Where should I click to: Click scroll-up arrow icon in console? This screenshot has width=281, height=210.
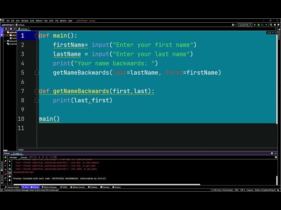pyautogui.click(x=10, y=161)
